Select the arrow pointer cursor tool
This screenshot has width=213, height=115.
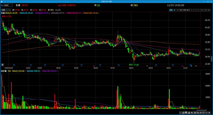[192, 113]
